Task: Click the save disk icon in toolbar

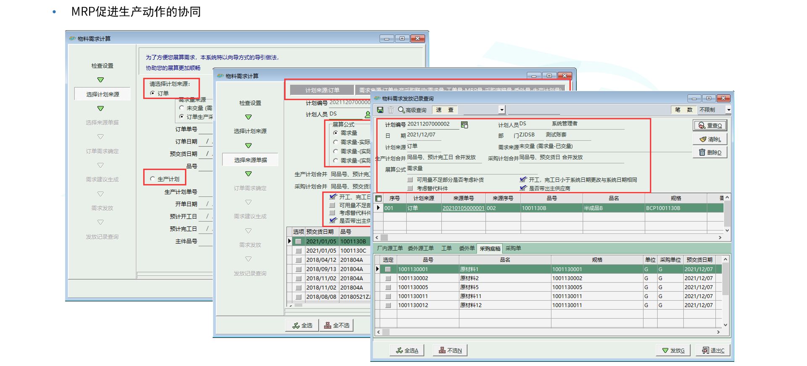Action: coord(380,110)
